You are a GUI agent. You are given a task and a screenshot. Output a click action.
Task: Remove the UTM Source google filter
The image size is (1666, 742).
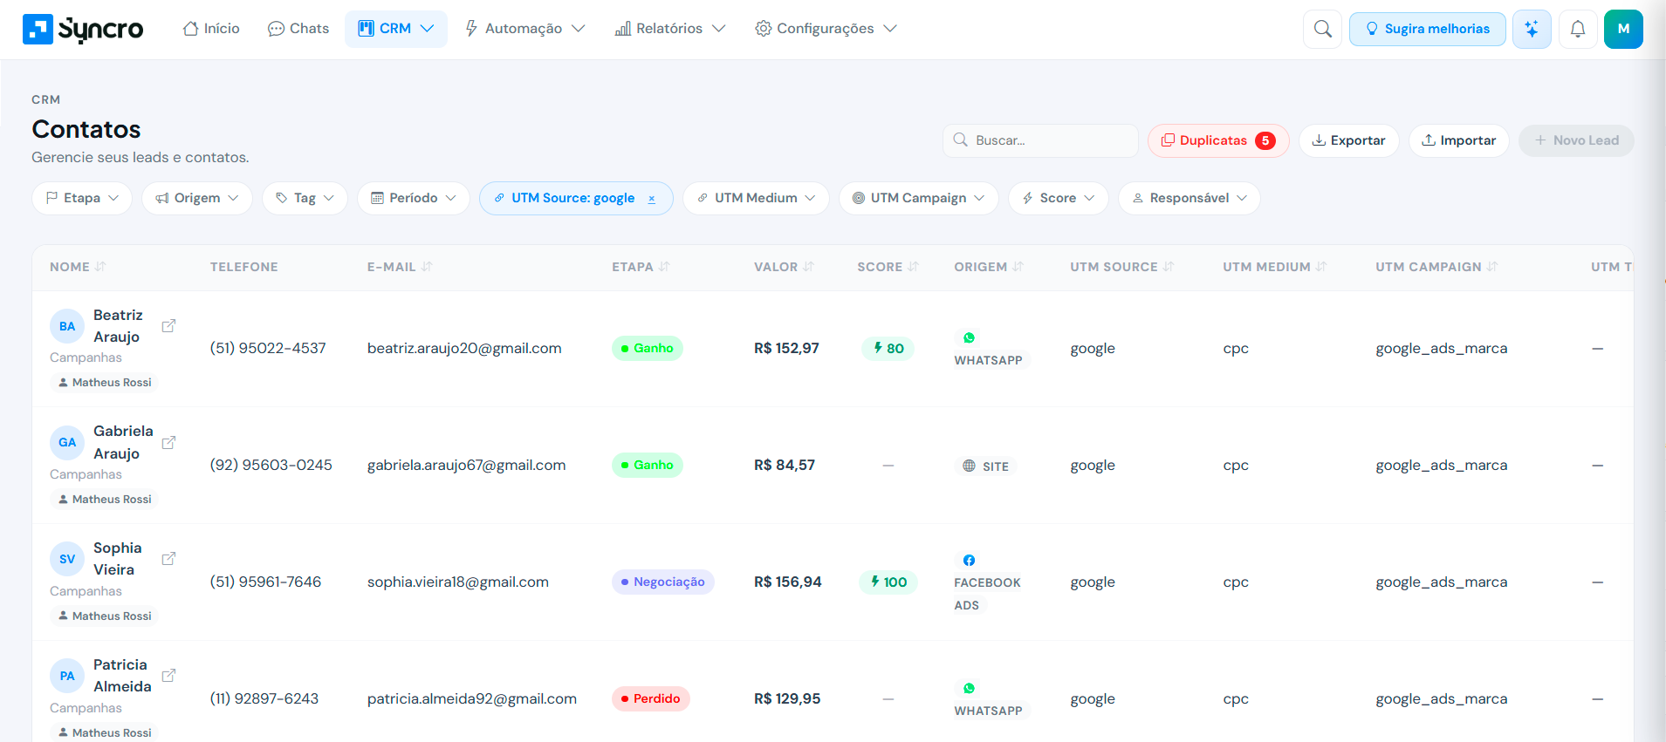pyautogui.click(x=651, y=199)
